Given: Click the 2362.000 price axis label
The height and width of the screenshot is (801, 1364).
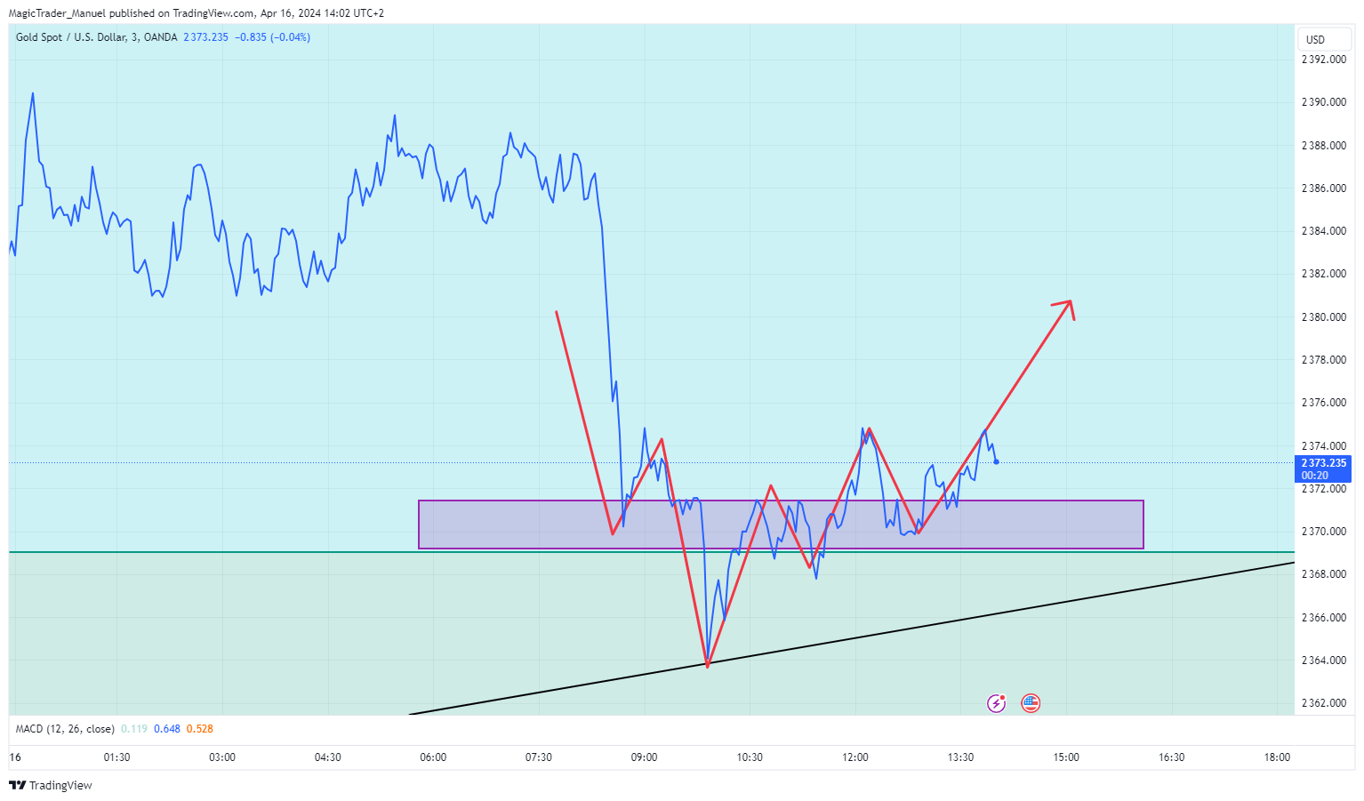Looking at the screenshot, I should [1324, 703].
